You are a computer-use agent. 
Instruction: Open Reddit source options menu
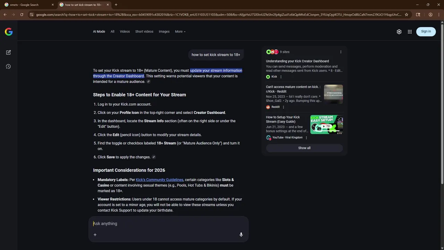(283, 107)
